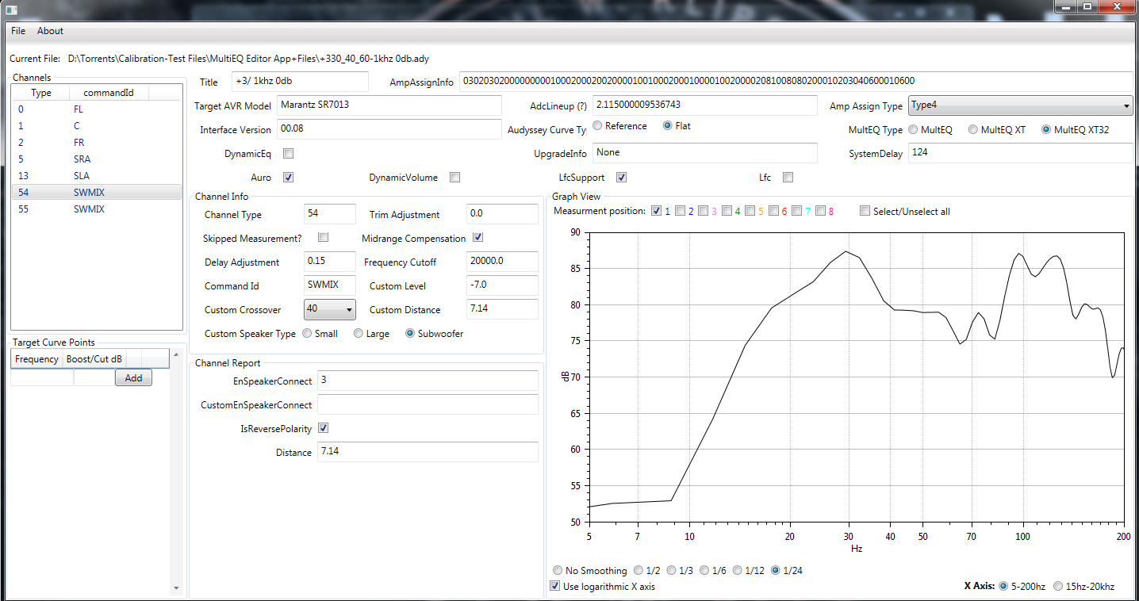Select the FL channel in list
The height and width of the screenshot is (601, 1139).
pos(79,109)
